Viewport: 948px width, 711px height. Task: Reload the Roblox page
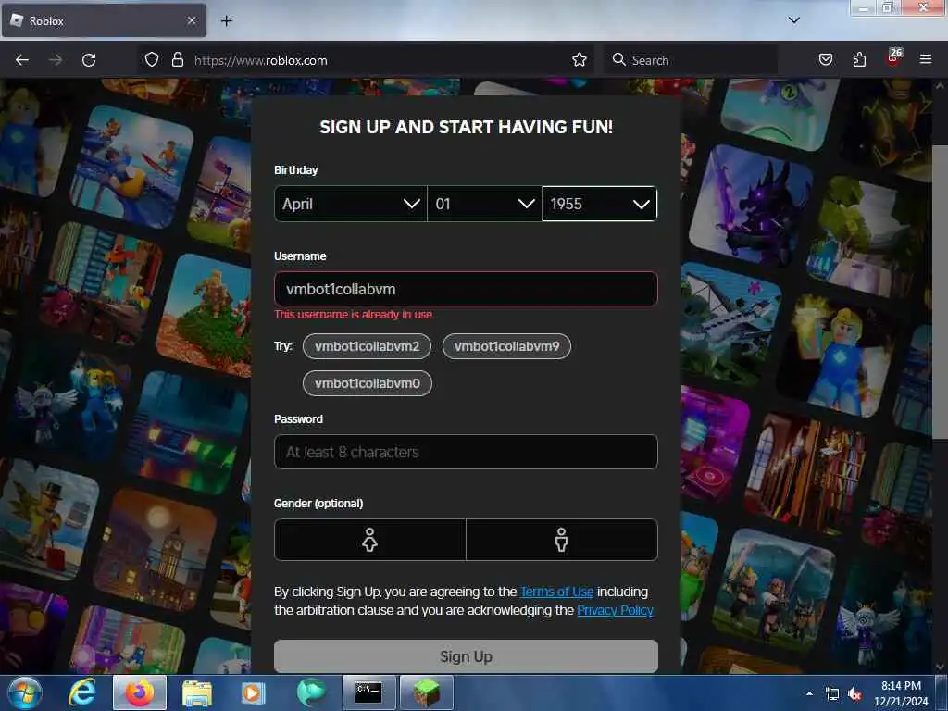[89, 60]
